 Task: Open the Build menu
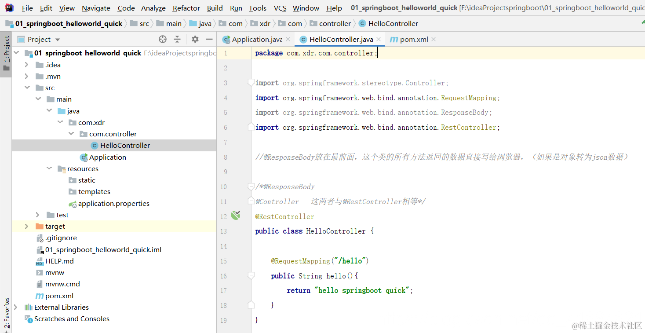(x=215, y=8)
